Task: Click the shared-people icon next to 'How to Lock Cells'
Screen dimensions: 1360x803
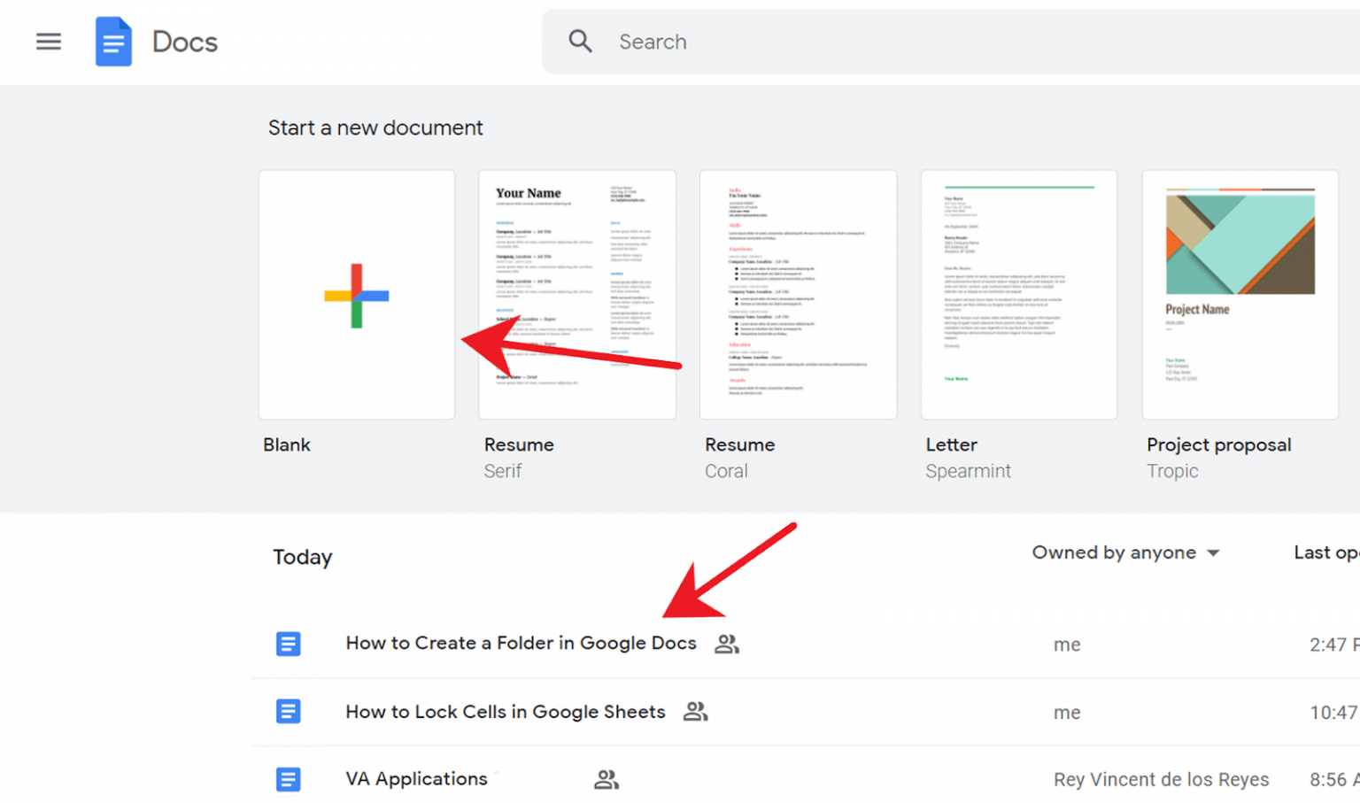Action: pos(696,711)
